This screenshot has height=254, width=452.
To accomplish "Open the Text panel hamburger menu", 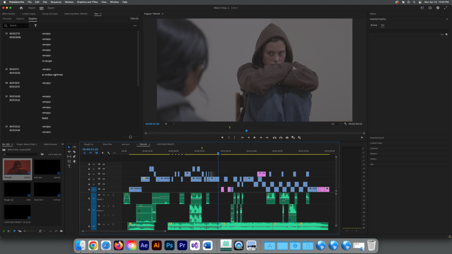I will point(101,14).
